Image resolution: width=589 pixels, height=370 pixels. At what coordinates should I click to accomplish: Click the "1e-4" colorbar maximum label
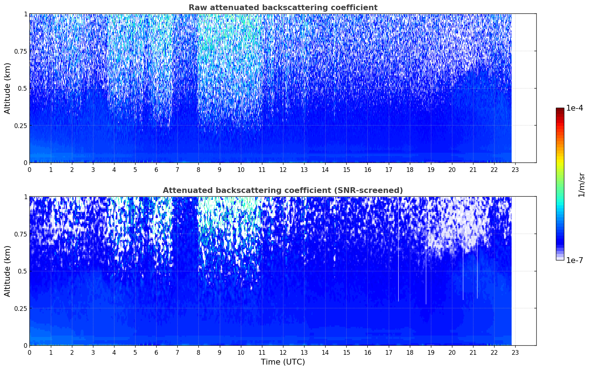574,108
